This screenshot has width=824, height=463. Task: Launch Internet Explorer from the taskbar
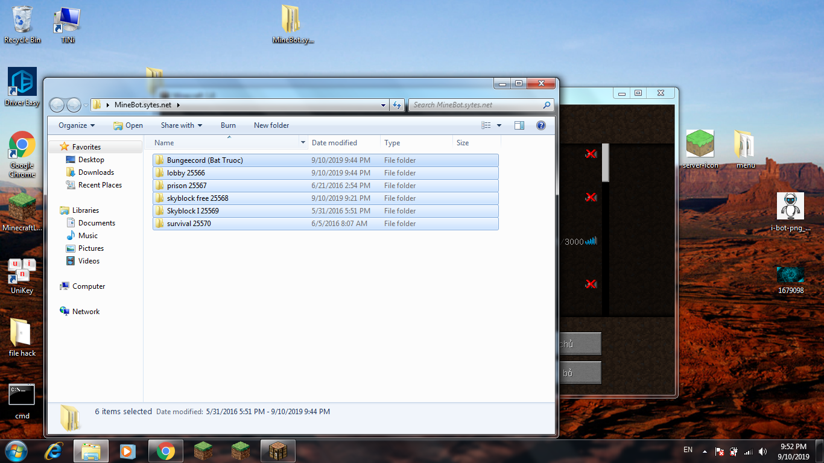(x=54, y=451)
